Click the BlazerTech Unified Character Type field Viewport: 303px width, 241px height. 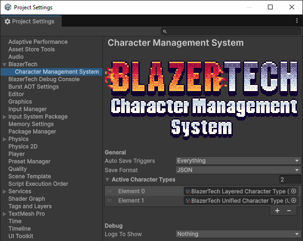pos(240,200)
